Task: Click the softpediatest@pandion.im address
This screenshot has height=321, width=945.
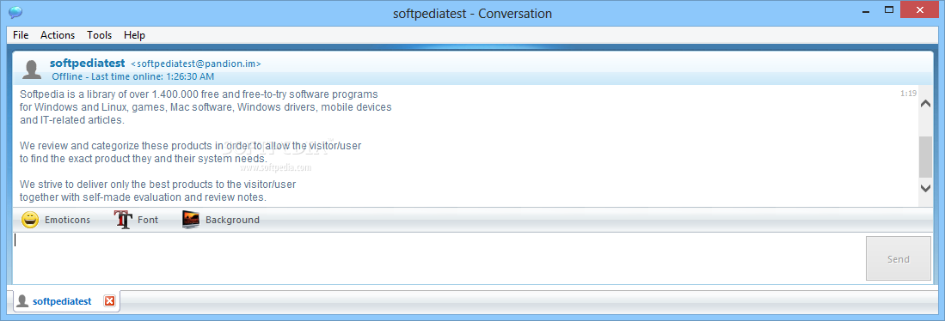Action: coord(196,64)
